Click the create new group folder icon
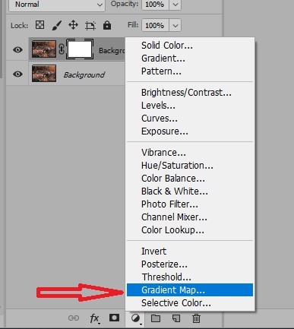294x329 pixels. pyautogui.click(x=156, y=318)
